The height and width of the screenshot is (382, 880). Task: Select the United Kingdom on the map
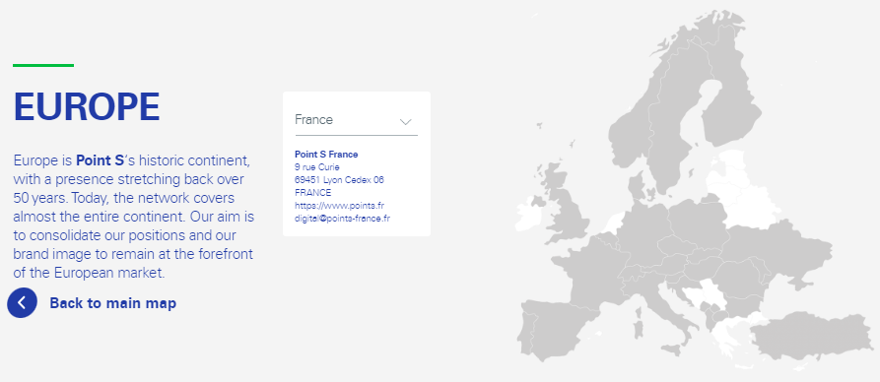pyautogui.click(x=567, y=205)
